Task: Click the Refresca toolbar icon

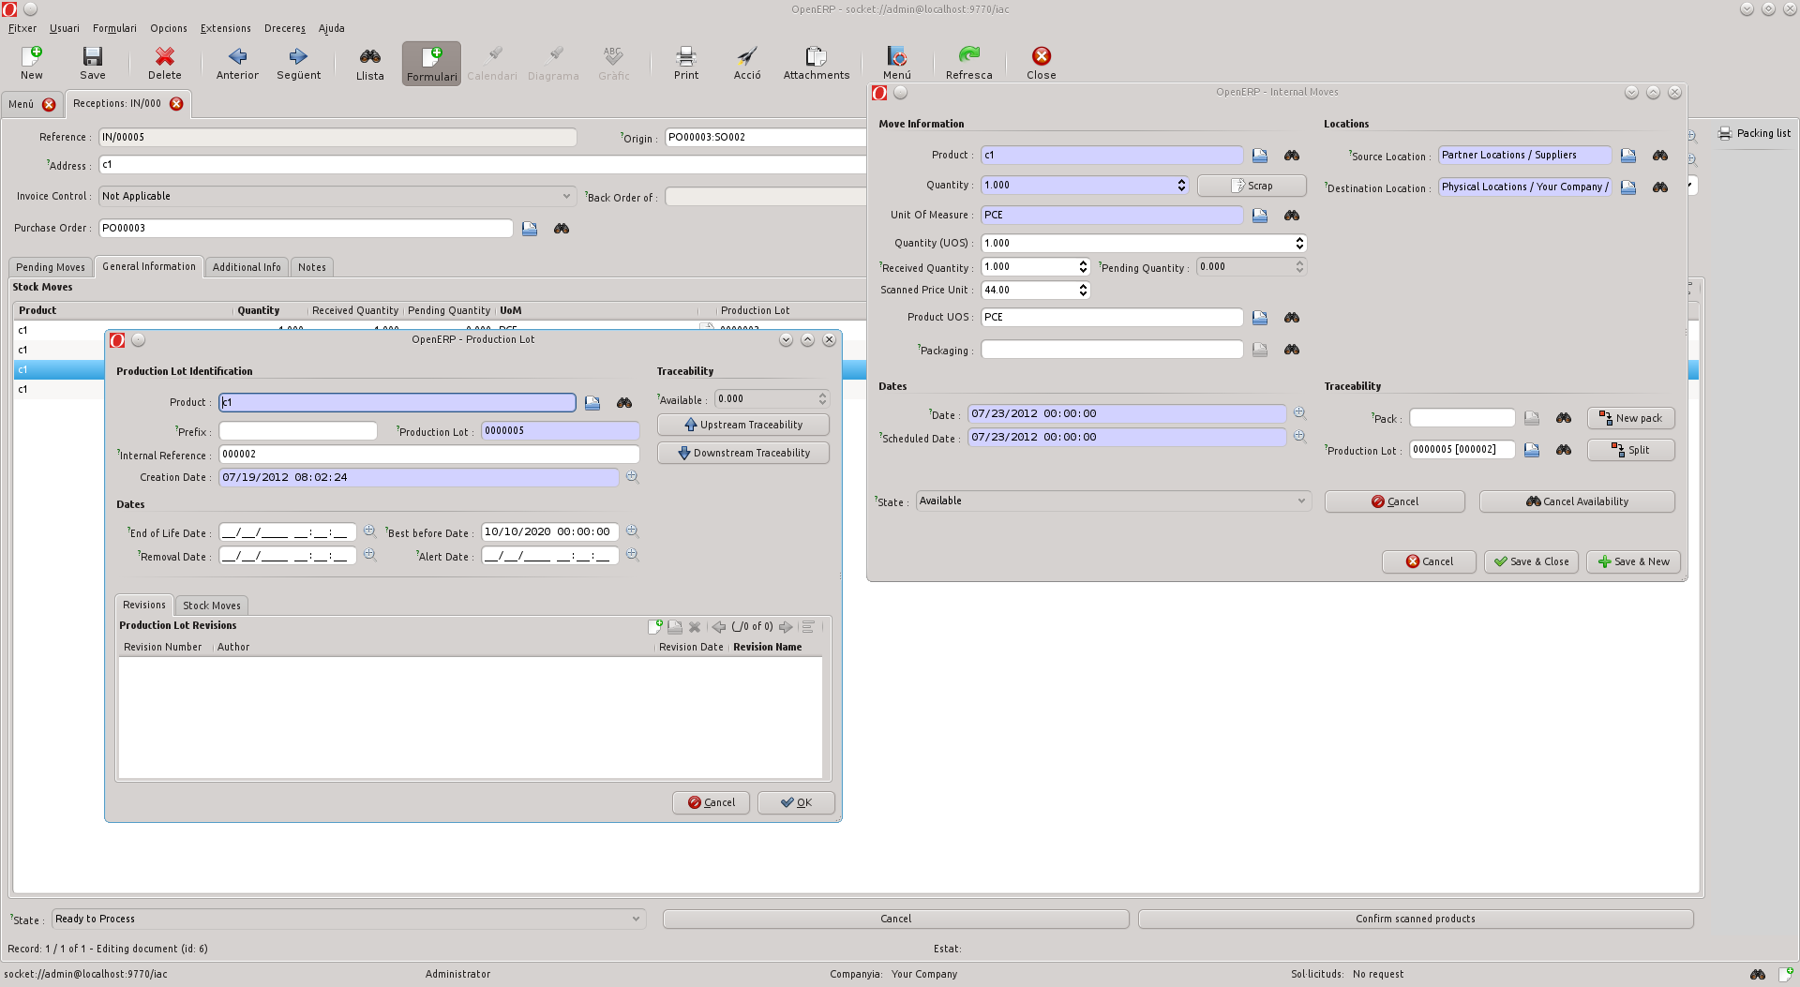Action: 968,63
